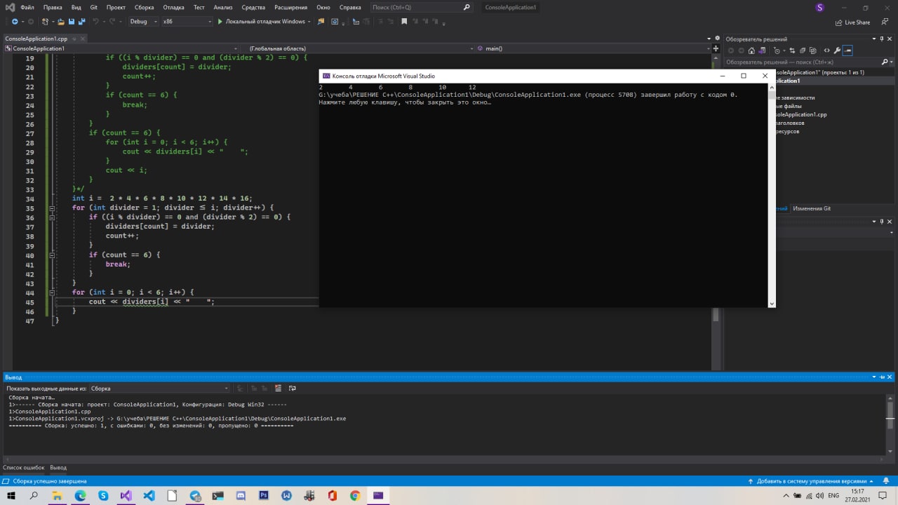Click the Open File folder icon
898x505 pixels.
[x=61, y=22]
